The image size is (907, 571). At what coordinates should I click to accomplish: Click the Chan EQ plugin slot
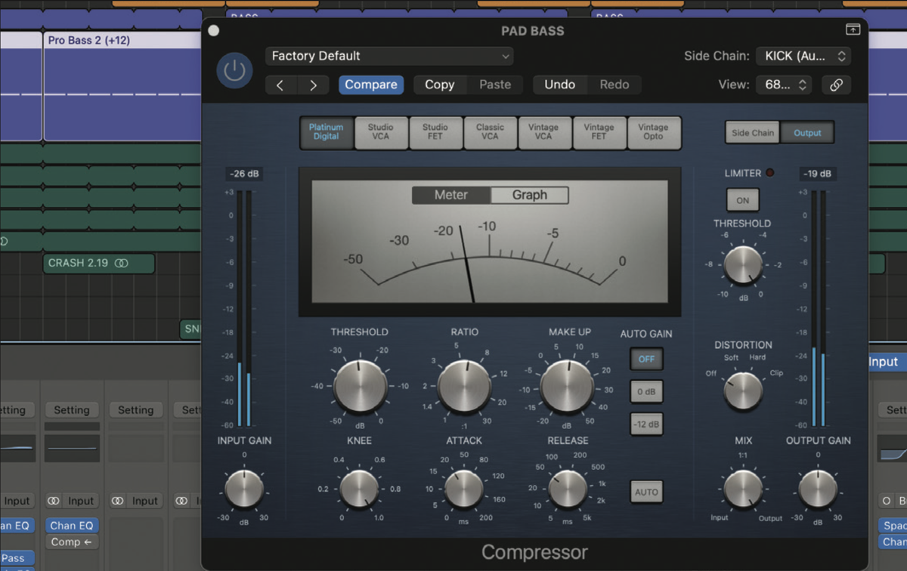(72, 526)
